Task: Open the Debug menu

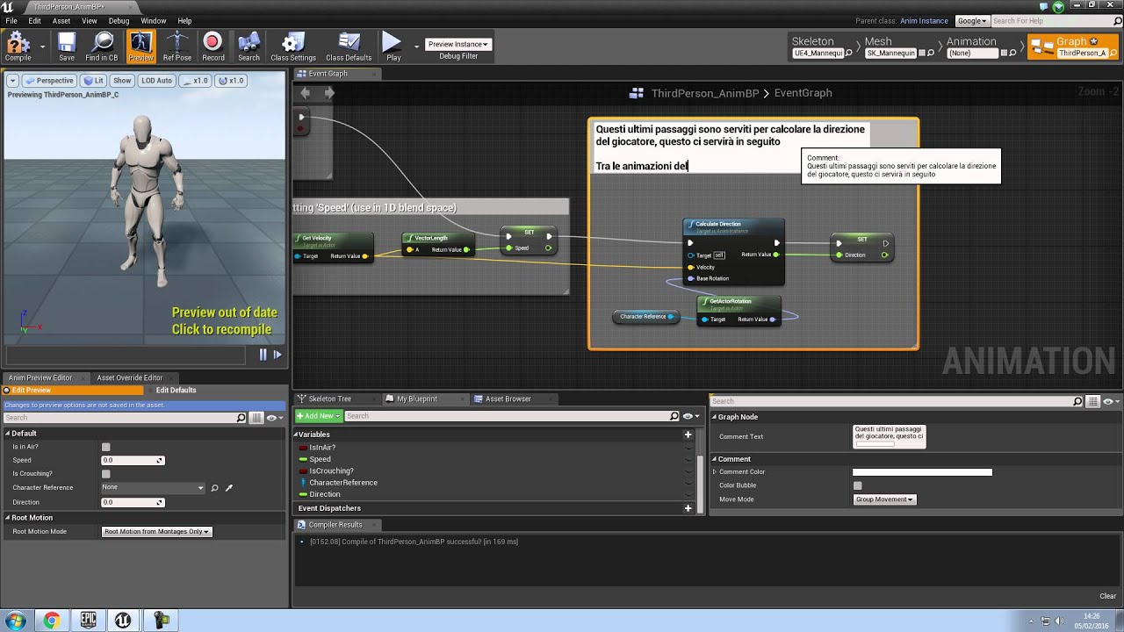Action: point(119,21)
